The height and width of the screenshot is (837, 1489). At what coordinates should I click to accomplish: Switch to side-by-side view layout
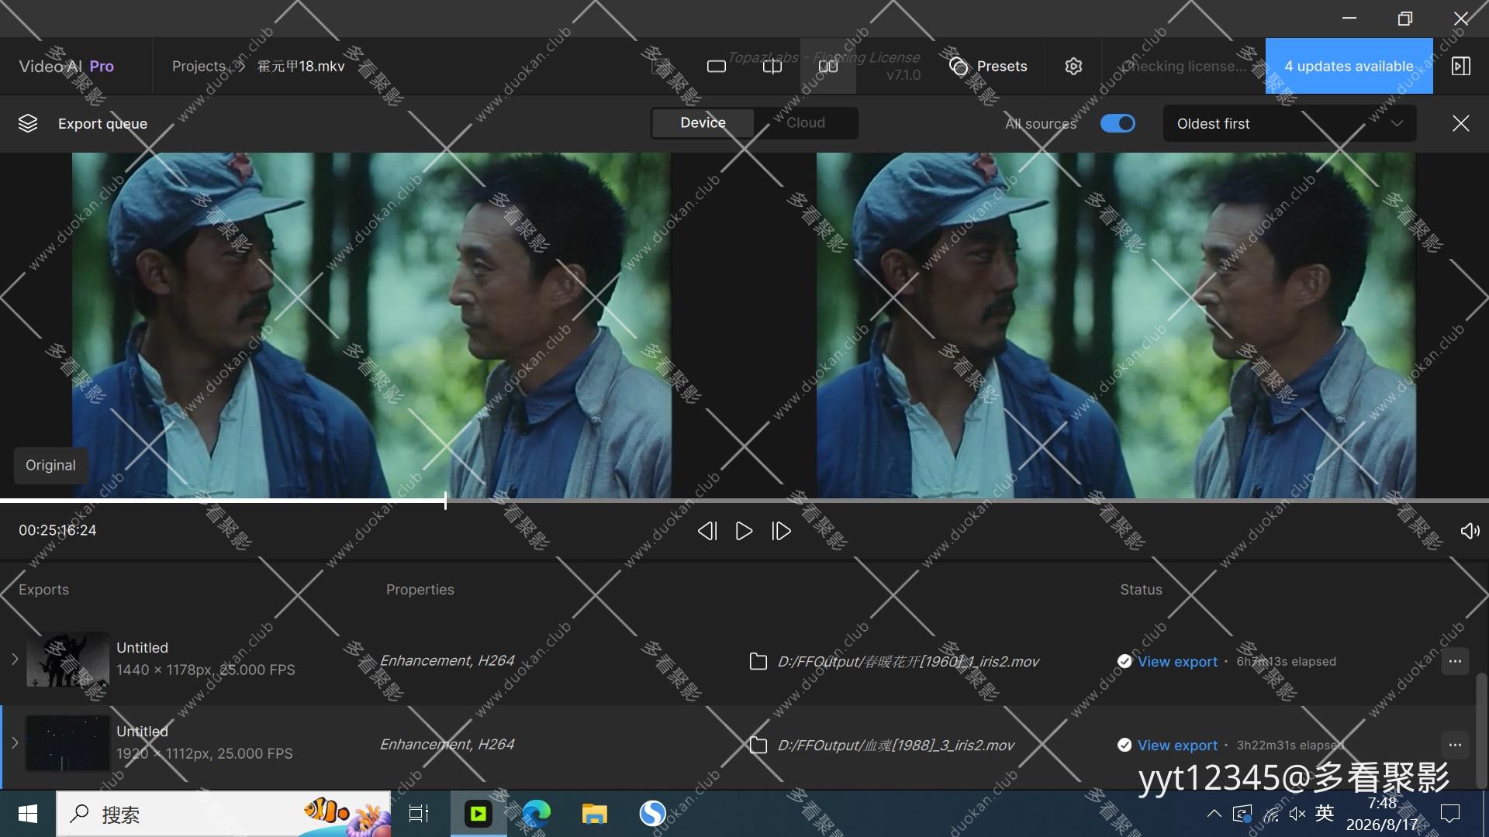[828, 67]
